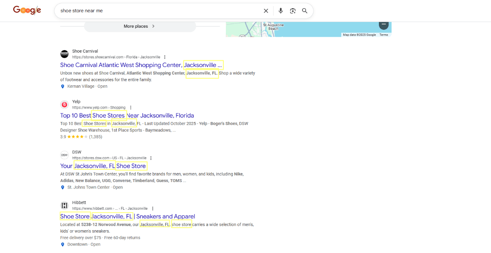Expand More places with its chevron
The height and width of the screenshot is (253, 491).
pos(153,26)
